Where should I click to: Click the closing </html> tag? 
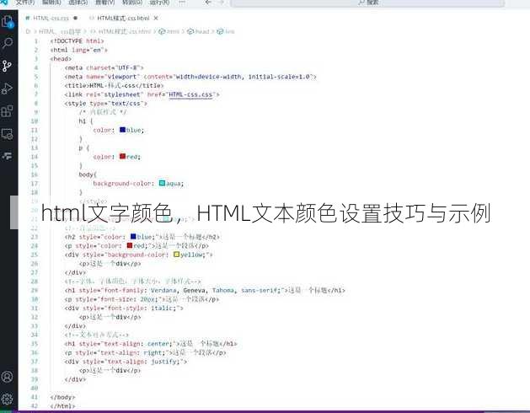coord(62,406)
